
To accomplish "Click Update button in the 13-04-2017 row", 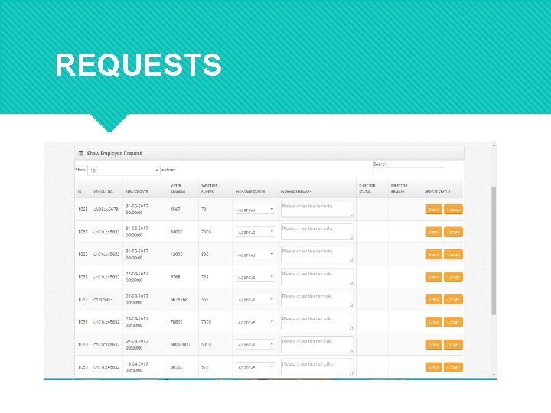I will click(x=453, y=367).
